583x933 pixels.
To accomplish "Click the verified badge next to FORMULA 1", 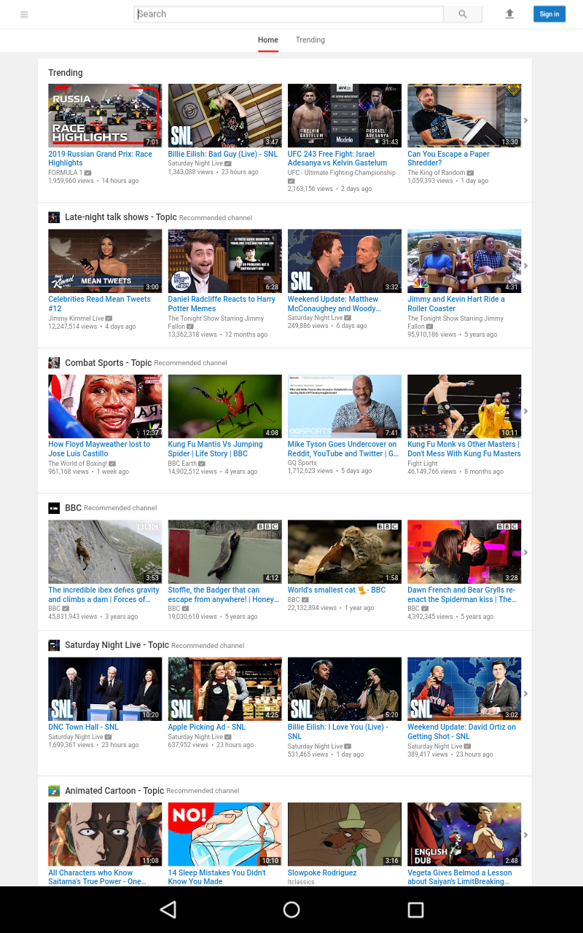I will point(88,173).
